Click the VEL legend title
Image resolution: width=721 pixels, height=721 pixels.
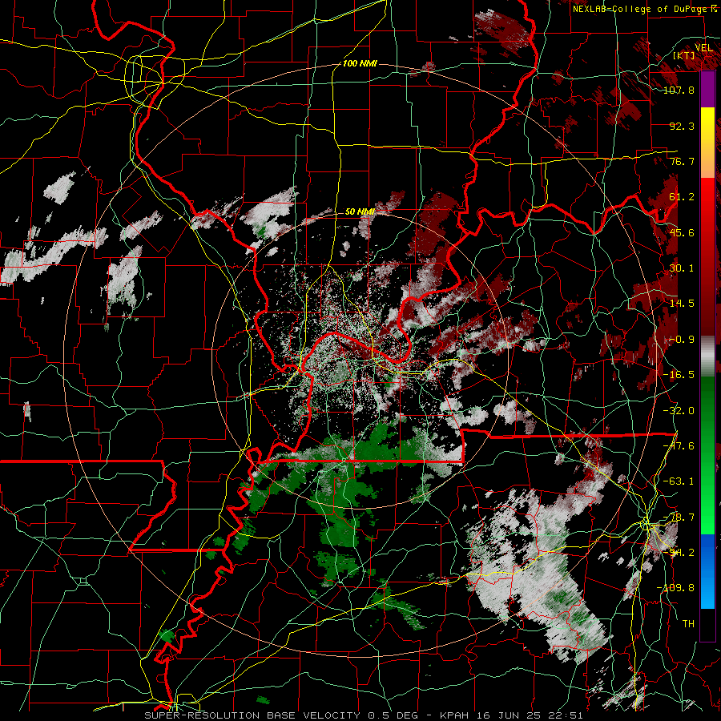[x=703, y=48]
